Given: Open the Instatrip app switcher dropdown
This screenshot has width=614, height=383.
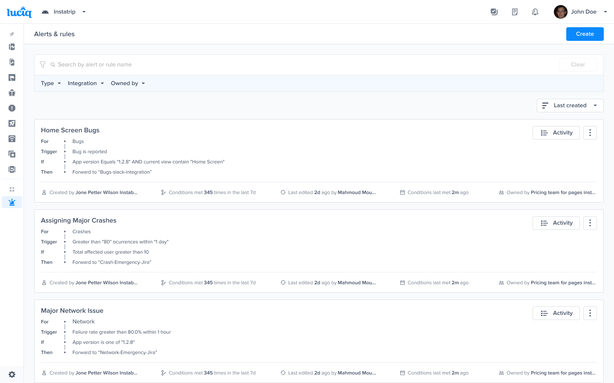Looking at the screenshot, I should point(64,12).
